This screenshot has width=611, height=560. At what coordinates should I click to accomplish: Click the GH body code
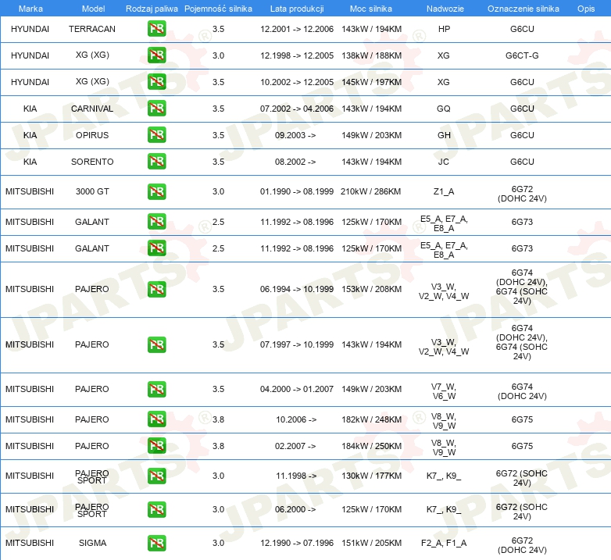[444, 135]
